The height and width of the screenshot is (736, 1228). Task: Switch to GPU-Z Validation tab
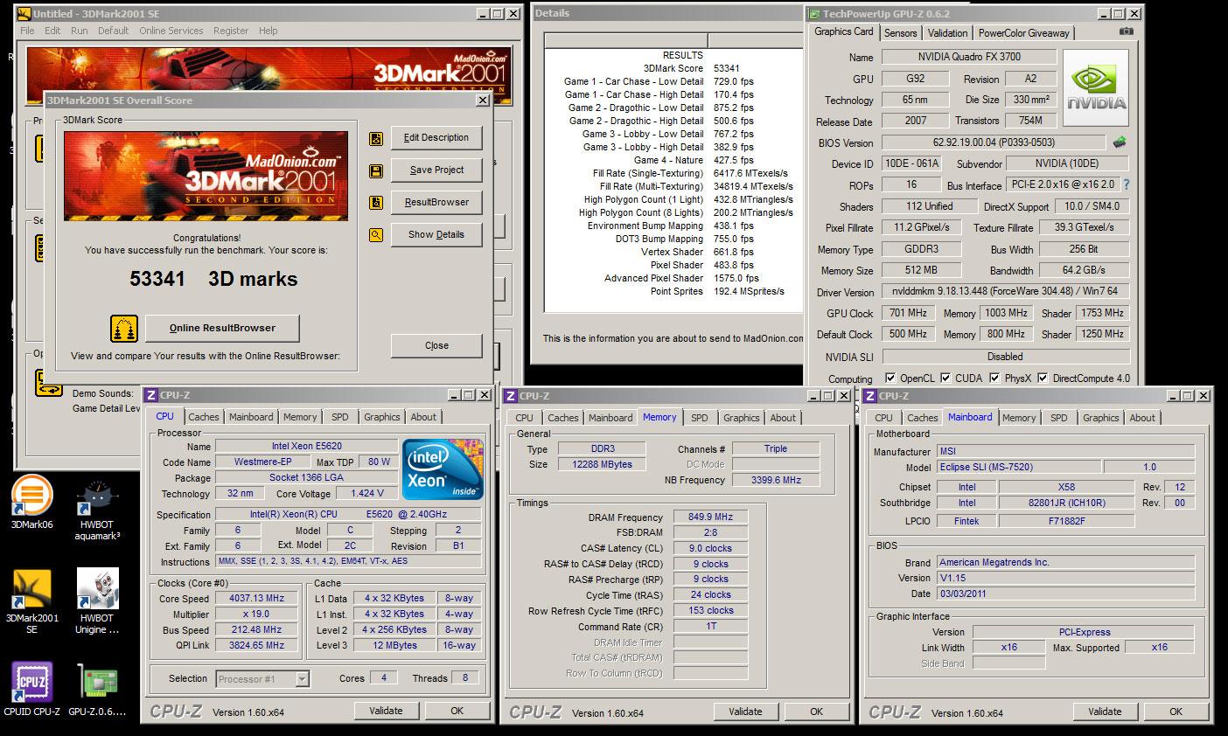(x=948, y=33)
